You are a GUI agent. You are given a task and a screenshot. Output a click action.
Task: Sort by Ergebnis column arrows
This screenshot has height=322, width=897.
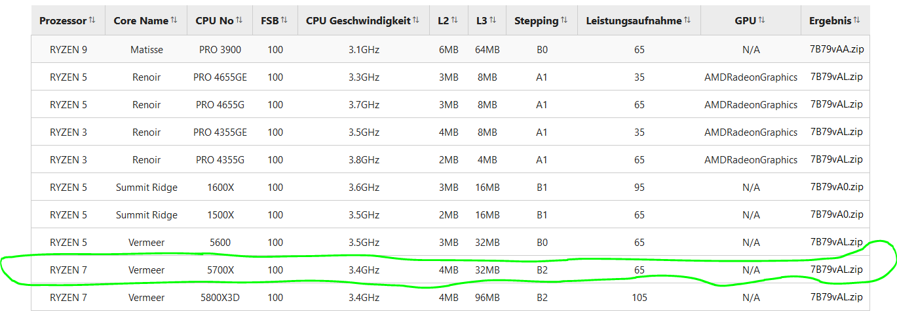pyautogui.click(x=856, y=20)
